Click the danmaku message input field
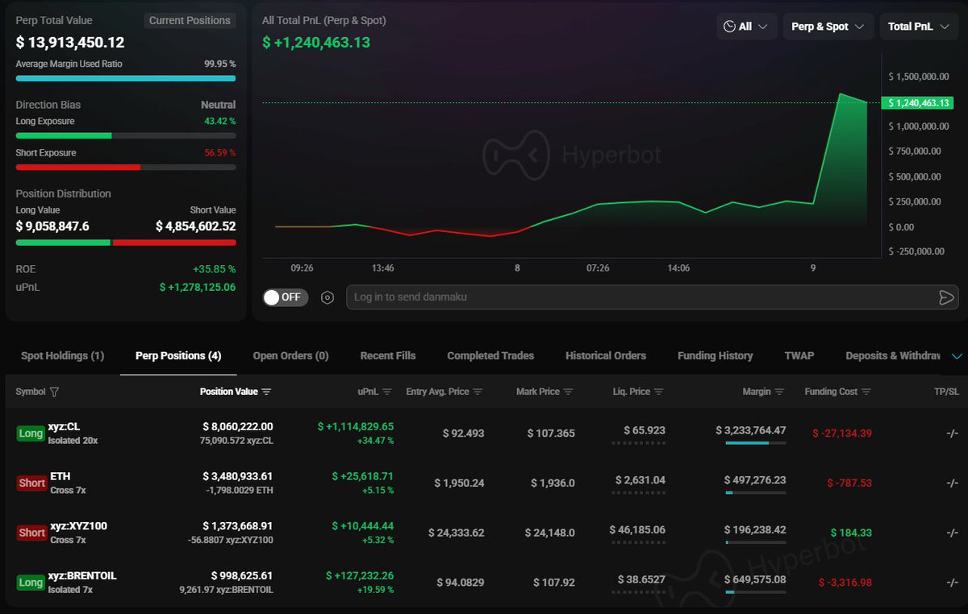The width and height of the screenshot is (968, 614). pos(637,297)
